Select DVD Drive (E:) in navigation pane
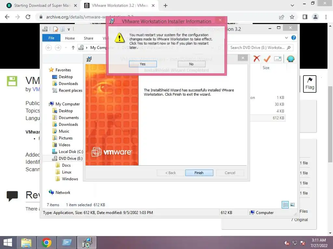Screen dimensions: 333x249 pos(71,158)
